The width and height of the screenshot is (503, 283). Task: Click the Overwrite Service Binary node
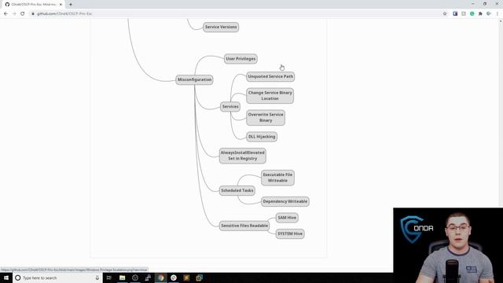266,117
